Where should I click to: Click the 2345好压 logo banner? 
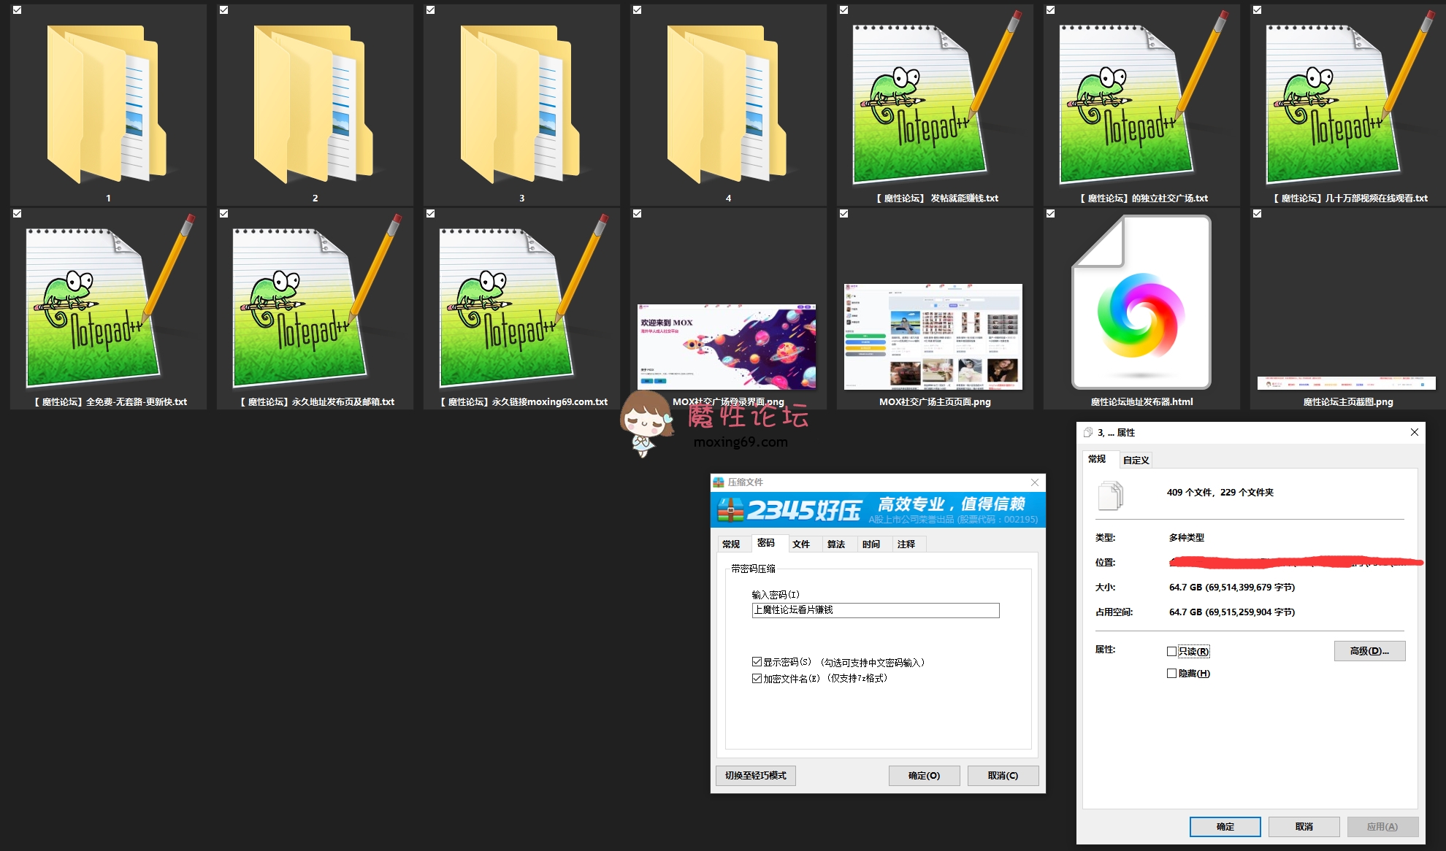point(879,509)
